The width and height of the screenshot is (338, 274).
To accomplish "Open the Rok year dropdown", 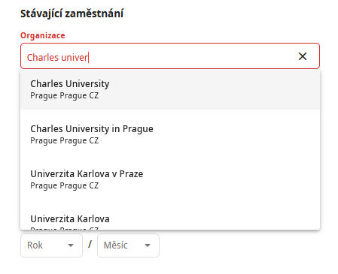I will [51, 245].
